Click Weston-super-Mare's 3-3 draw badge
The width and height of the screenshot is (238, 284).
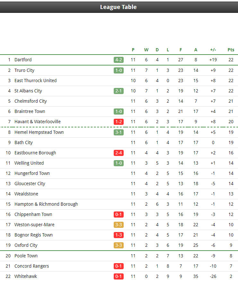click(119, 225)
